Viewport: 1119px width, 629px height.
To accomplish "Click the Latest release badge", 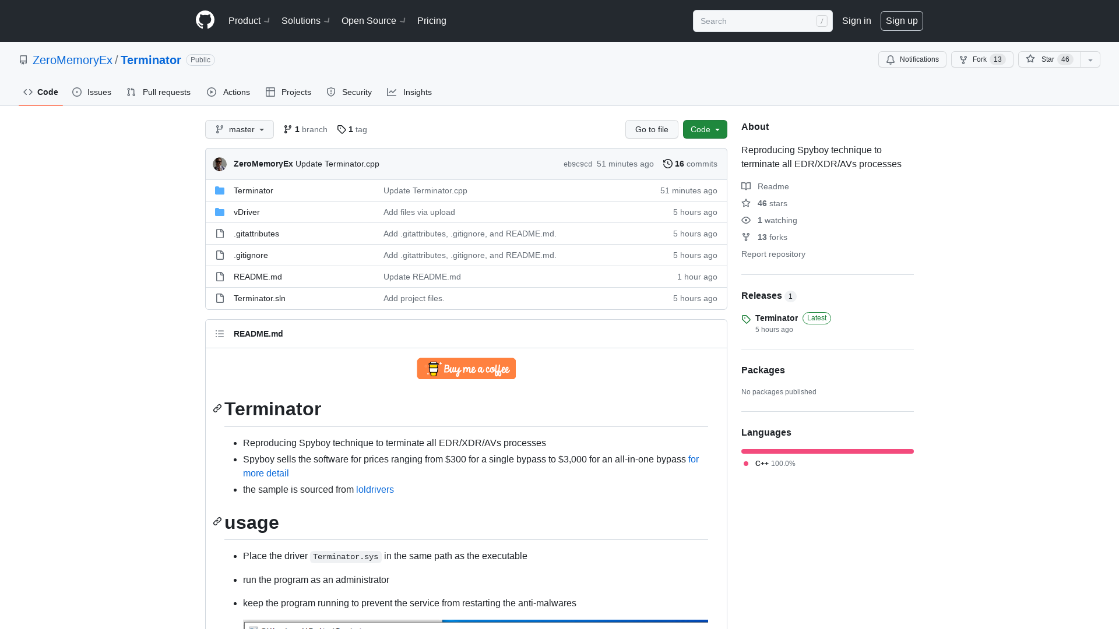I will [x=817, y=318].
